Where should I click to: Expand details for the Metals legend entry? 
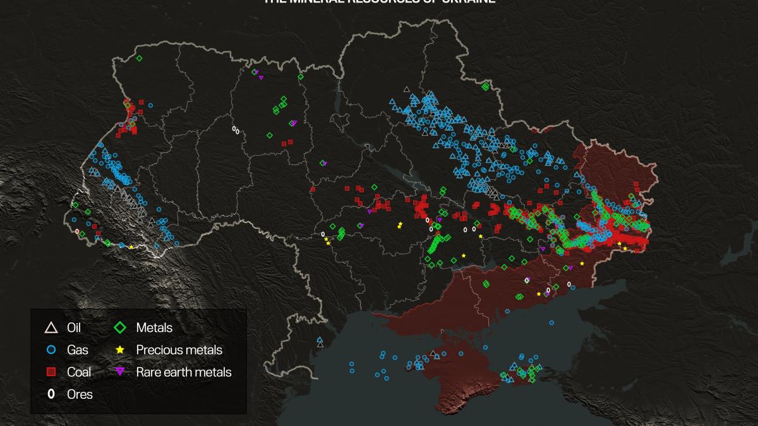click(150, 328)
